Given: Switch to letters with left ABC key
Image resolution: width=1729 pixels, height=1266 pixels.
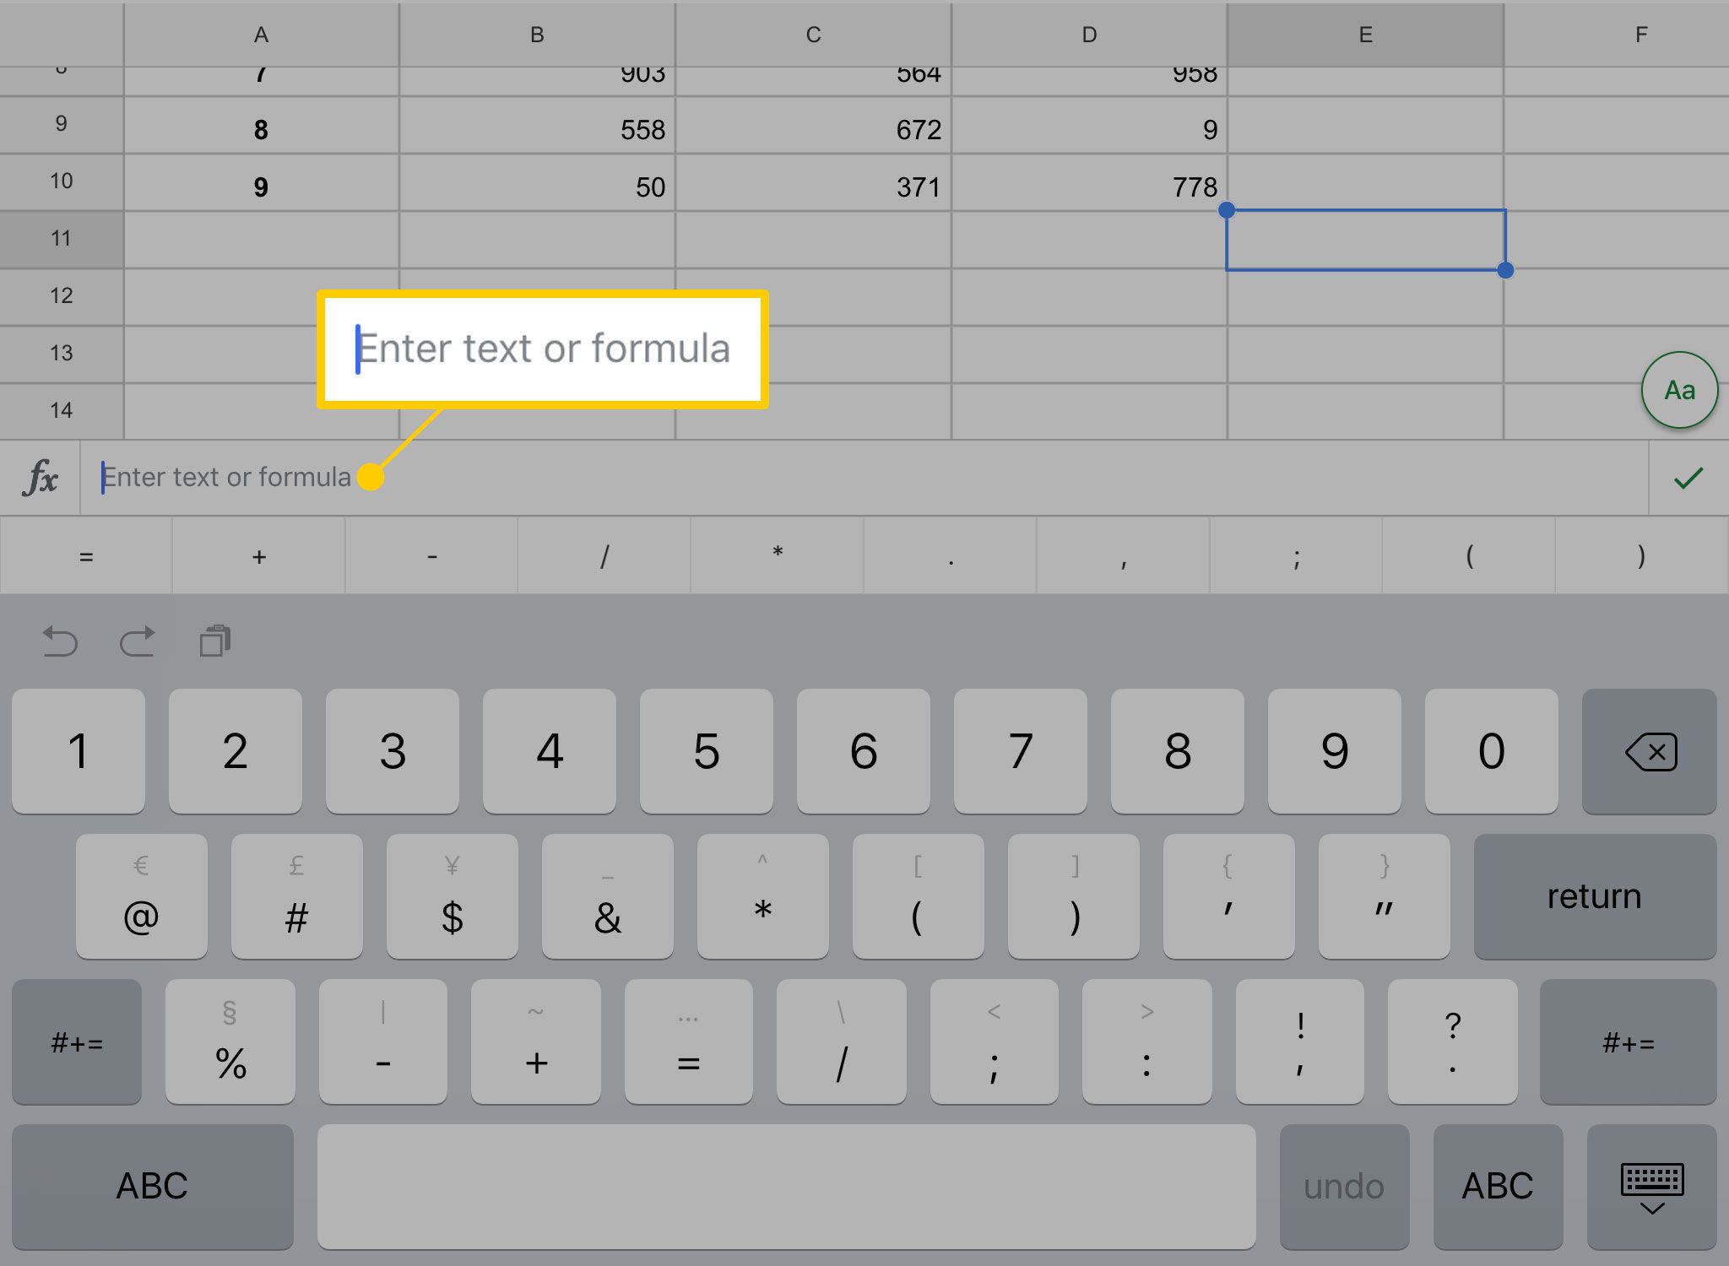Looking at the screenshot, I should click(x=153, y=1187).
